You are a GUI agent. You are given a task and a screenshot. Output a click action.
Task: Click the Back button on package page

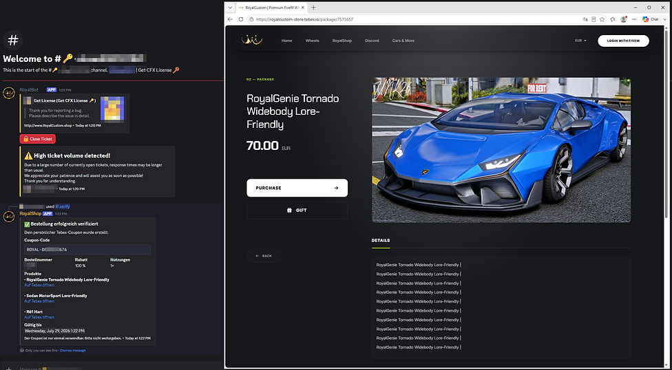pyautogui.click(x=264, y=256)
